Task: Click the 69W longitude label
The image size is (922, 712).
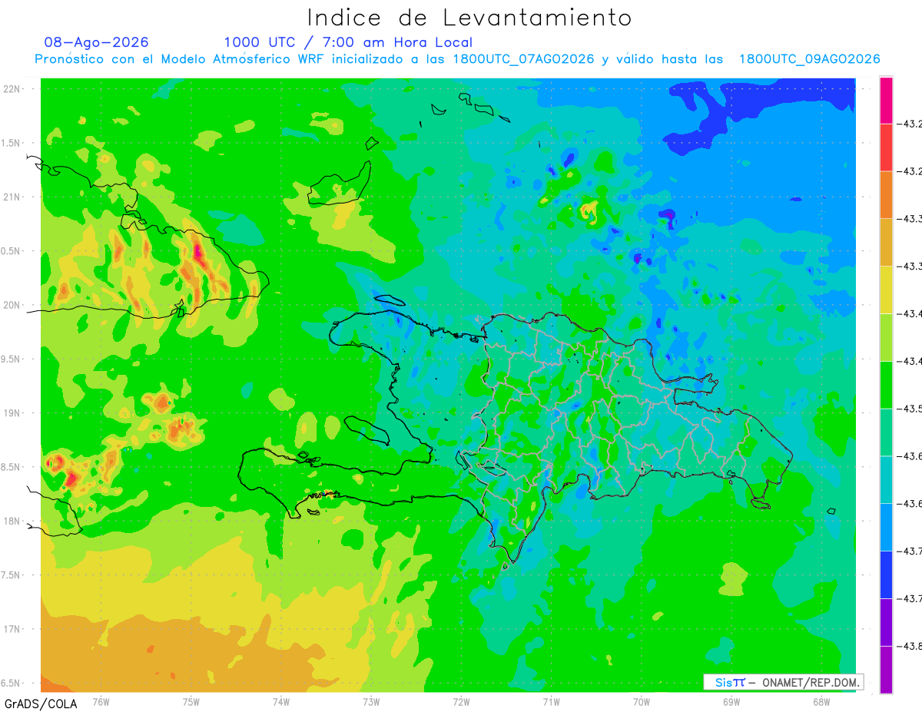Action: pyautogui.click(x=731, y=702)
